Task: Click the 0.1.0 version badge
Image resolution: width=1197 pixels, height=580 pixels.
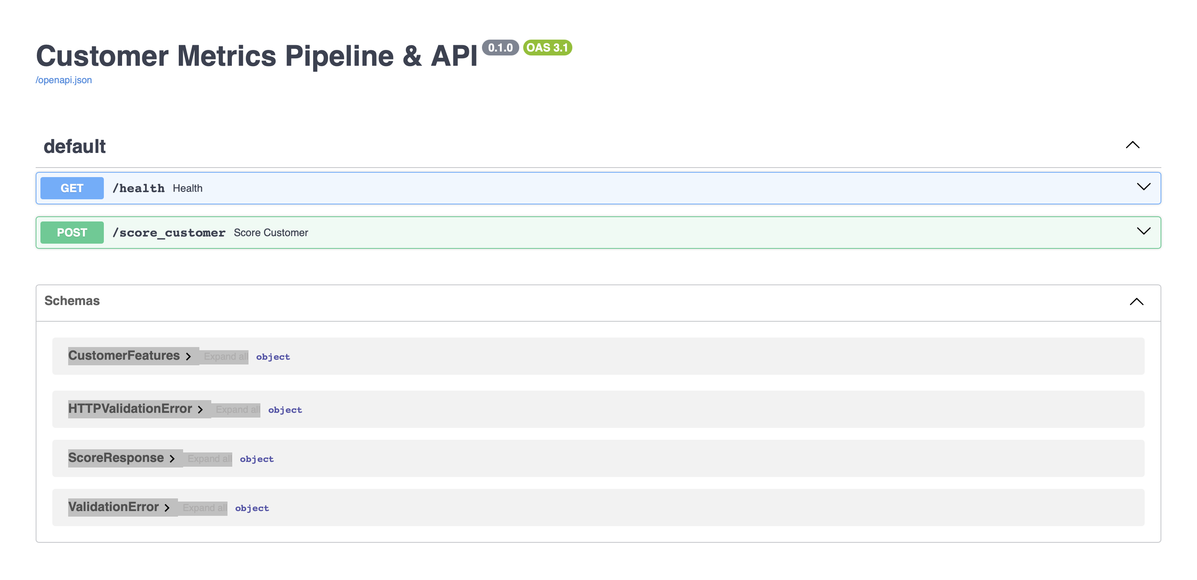Action: 501,47
